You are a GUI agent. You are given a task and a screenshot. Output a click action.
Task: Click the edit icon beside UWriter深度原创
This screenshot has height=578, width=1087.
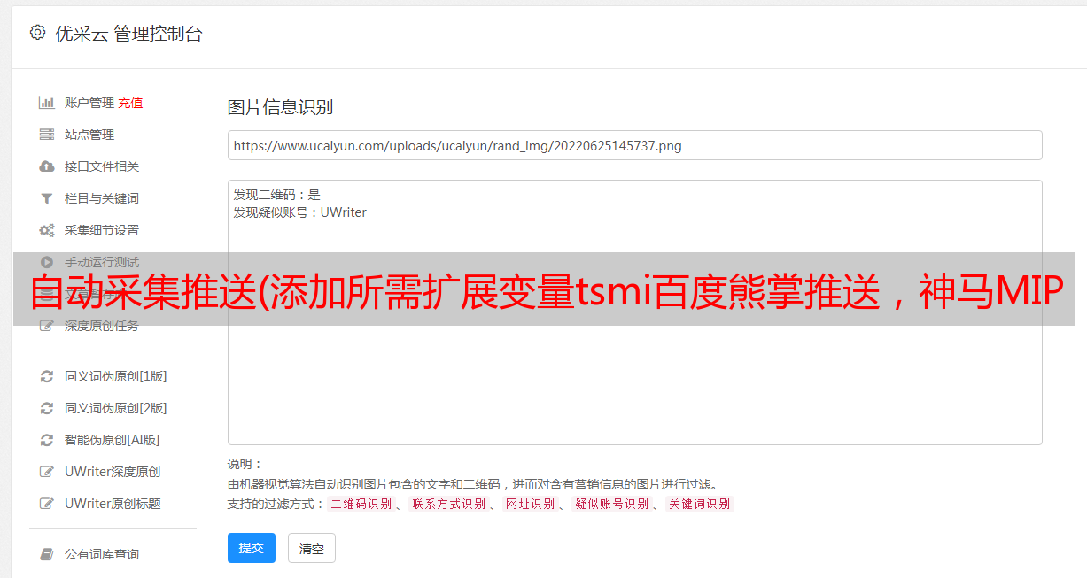[x=47, y=472]
